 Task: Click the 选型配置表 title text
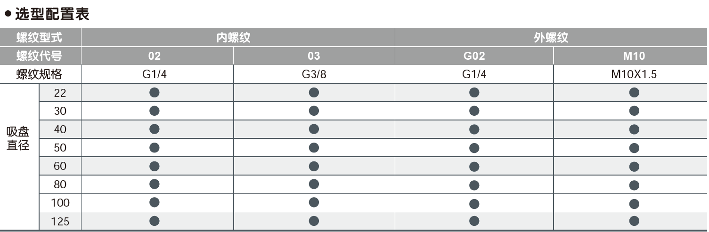click(52, 14)
